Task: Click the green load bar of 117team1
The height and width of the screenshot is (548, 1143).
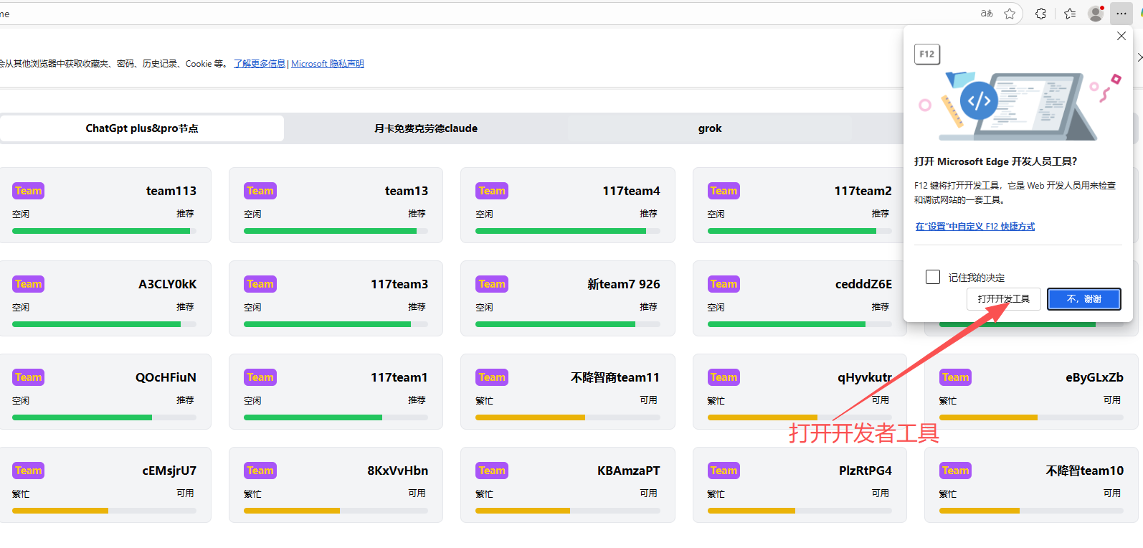Action: click(x=313, y=417)
